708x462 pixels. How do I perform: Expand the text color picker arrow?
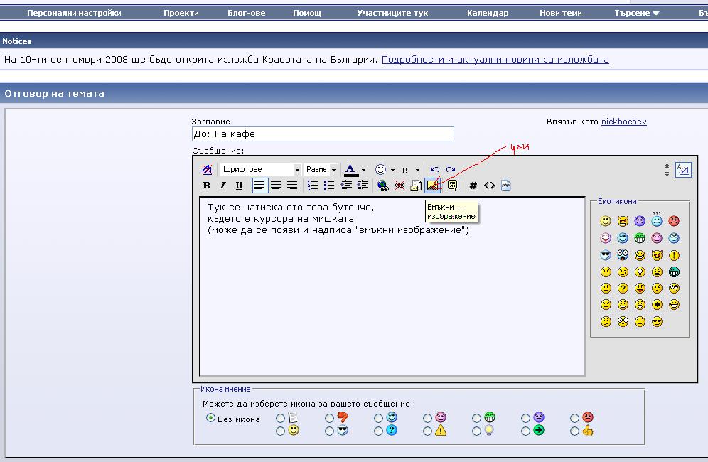click(363, 170)
